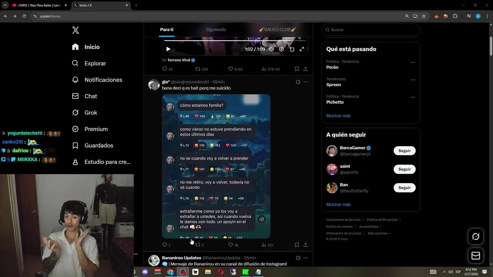
Task: Open Chrome extensions puzzle icon
Action: tap(455, 16)
